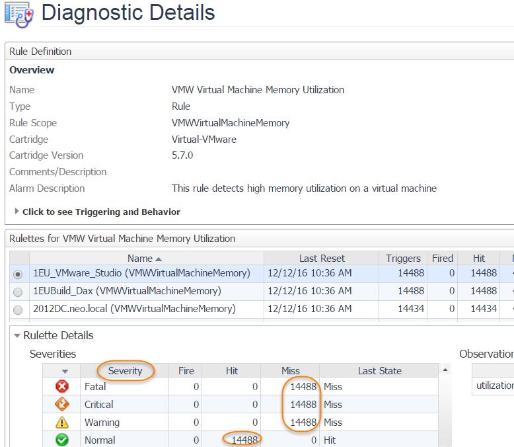Click the Normal severity green check icon

point(62,440)
